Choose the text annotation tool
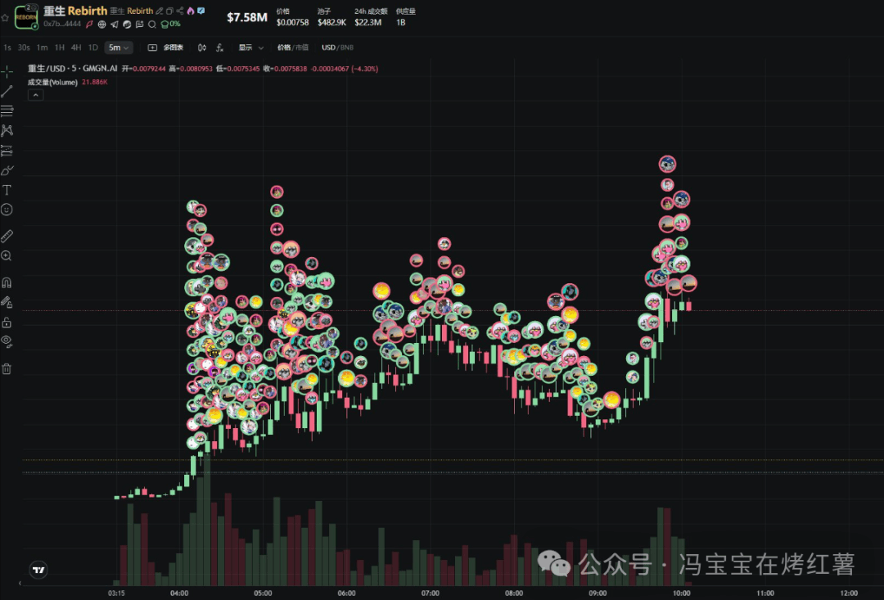Screen dimensions: 884x600 pos(7,190)
